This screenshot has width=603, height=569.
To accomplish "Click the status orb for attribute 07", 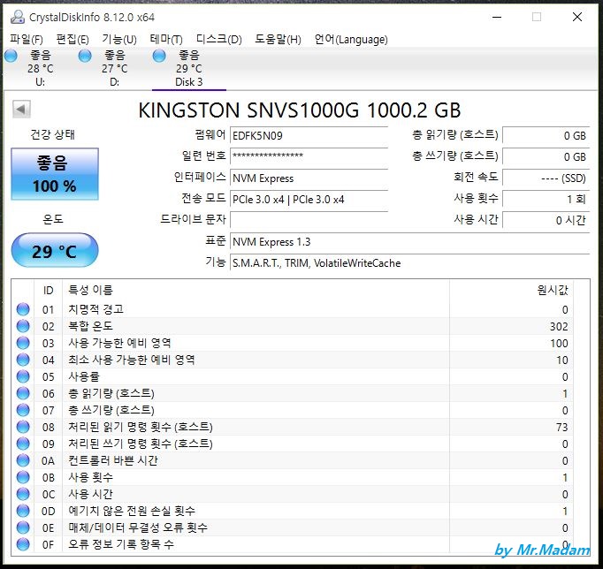I will (23, 410).
